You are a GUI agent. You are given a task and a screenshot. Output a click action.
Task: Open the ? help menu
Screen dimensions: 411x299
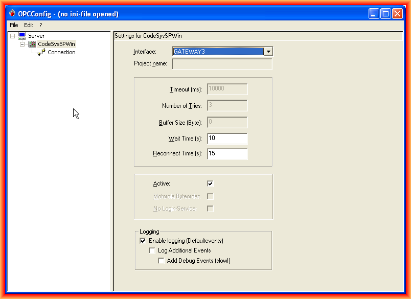coord(41,25)
